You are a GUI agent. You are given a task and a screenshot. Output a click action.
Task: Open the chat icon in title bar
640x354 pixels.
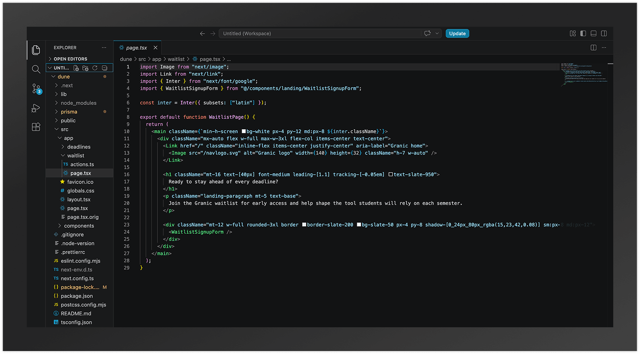pyautogui.click(x=427, y=34)
